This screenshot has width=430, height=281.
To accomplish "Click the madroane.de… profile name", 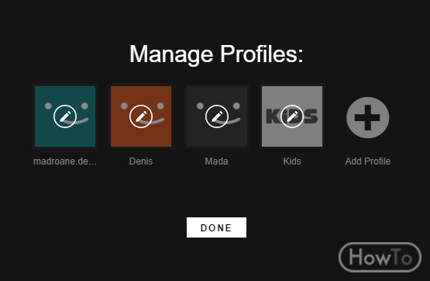I will point(65,161).
